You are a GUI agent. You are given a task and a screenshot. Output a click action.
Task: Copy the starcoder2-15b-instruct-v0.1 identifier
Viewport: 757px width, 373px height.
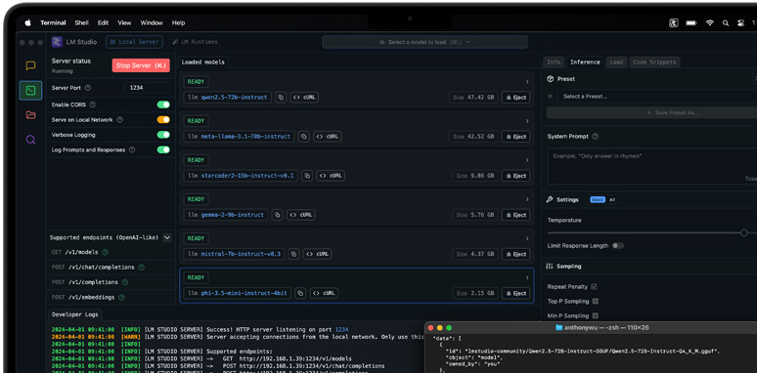tap(306, 176)
